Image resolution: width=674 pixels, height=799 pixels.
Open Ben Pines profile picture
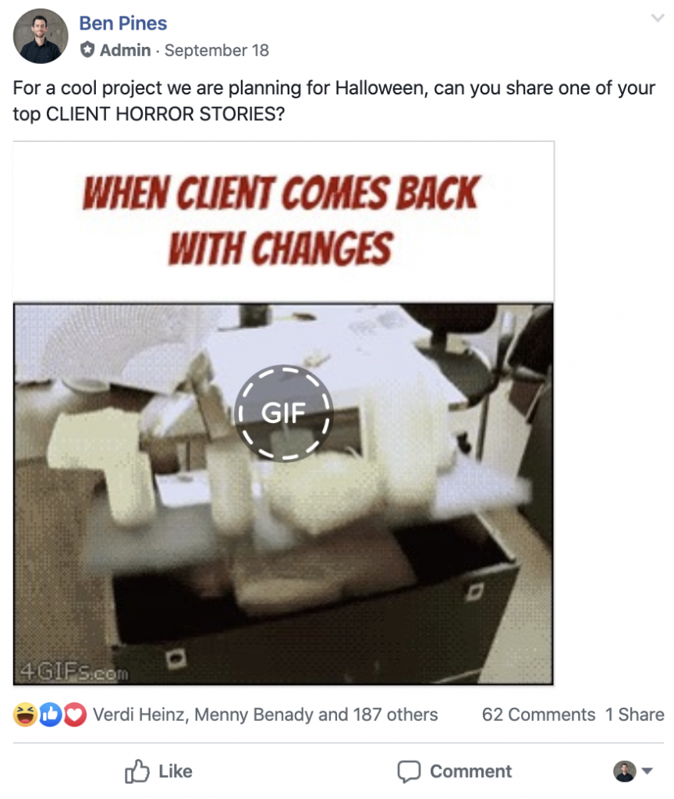41,36
